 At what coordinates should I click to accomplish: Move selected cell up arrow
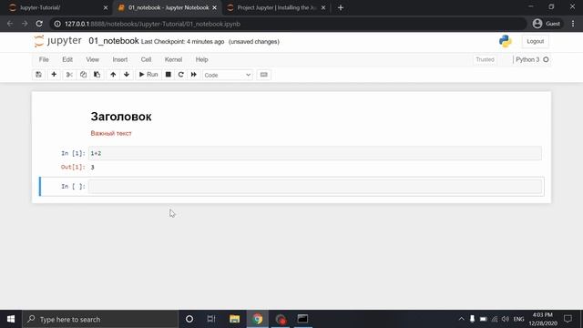pyautogui.click(x=113, y=75)
